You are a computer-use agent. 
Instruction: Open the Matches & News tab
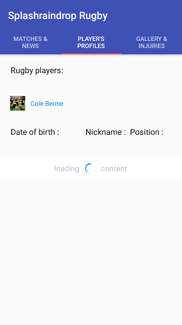(x=30, y=42)
